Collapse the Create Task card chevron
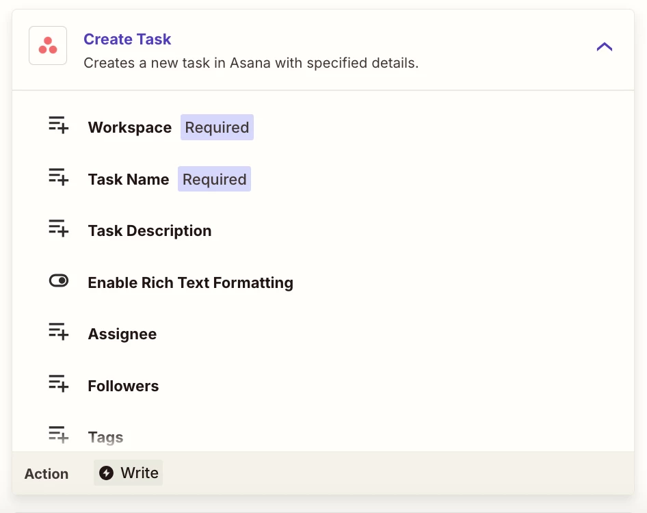Image resolution: width=647 pixels, height=513 pixels. [604, 47]
